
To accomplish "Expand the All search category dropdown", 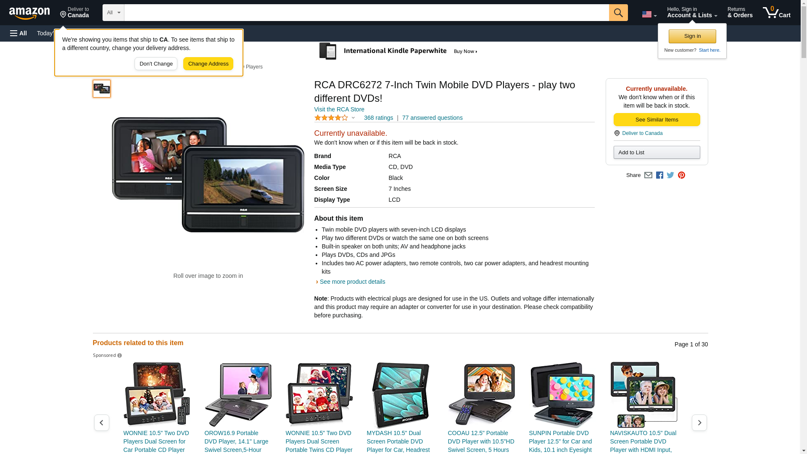I will pyautogui.click(x=113, y=13).
